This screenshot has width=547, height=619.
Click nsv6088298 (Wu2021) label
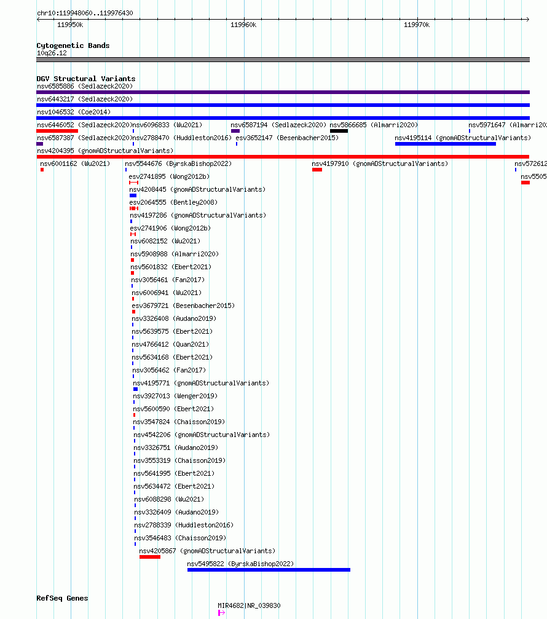pos(169,499)
